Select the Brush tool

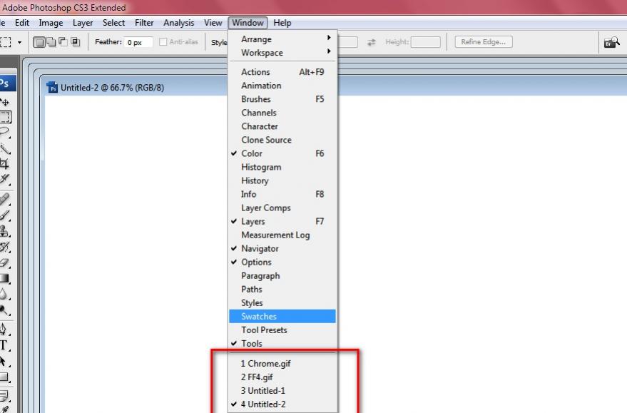click(x=5, y=215)
